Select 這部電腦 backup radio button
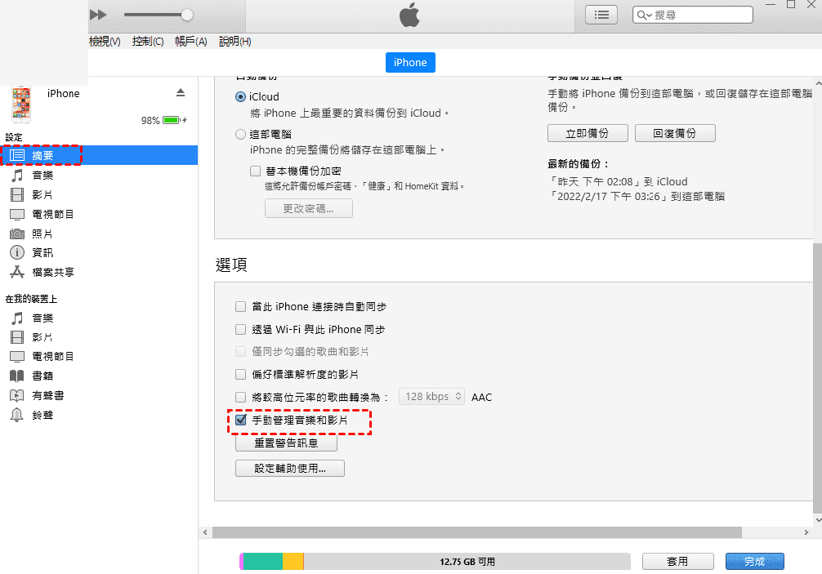 point(241,134)
